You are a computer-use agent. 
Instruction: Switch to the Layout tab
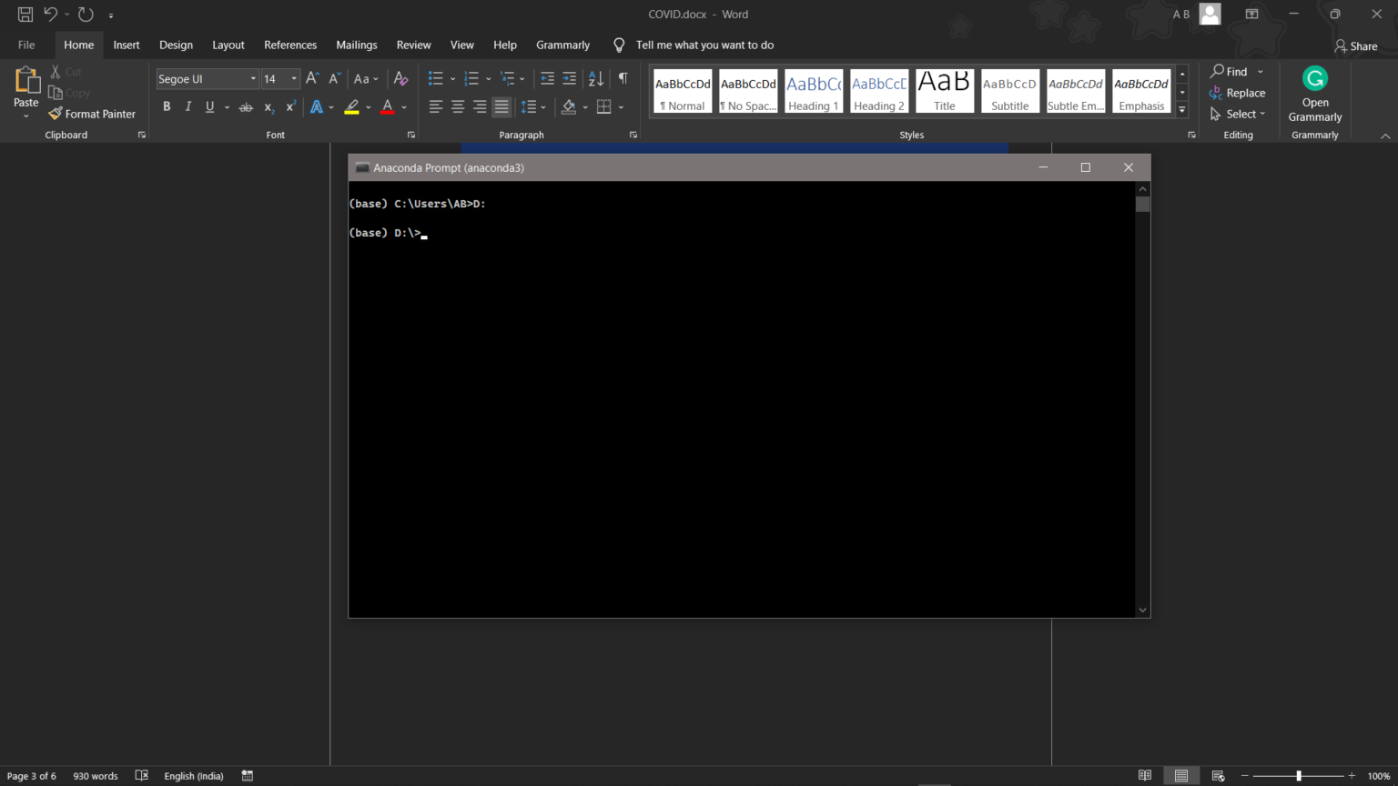pyautogui.click(x=228, y=45)
